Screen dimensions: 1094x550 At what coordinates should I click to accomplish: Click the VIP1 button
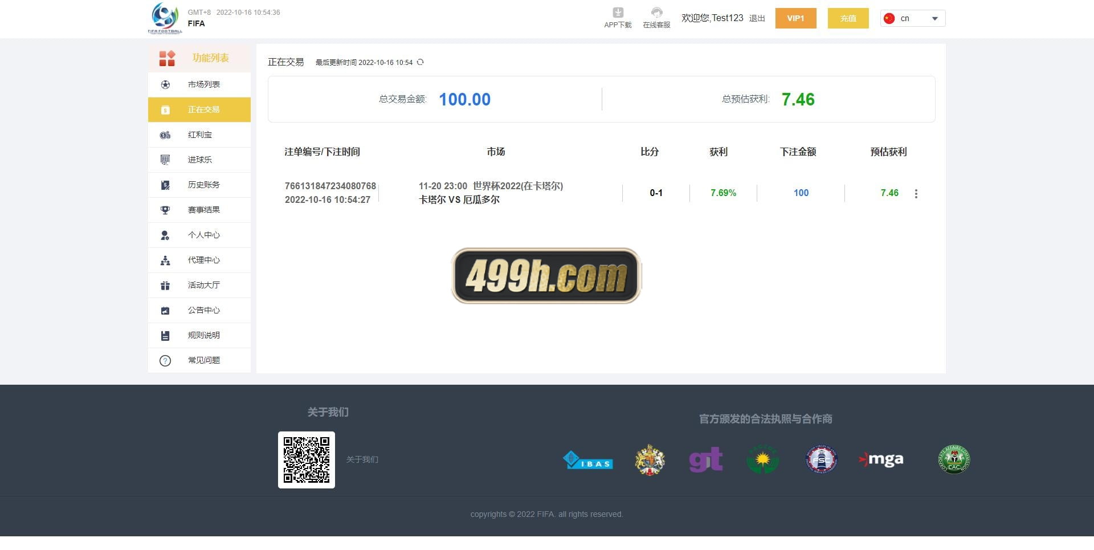pyautogui.click(x=795, y=18)
